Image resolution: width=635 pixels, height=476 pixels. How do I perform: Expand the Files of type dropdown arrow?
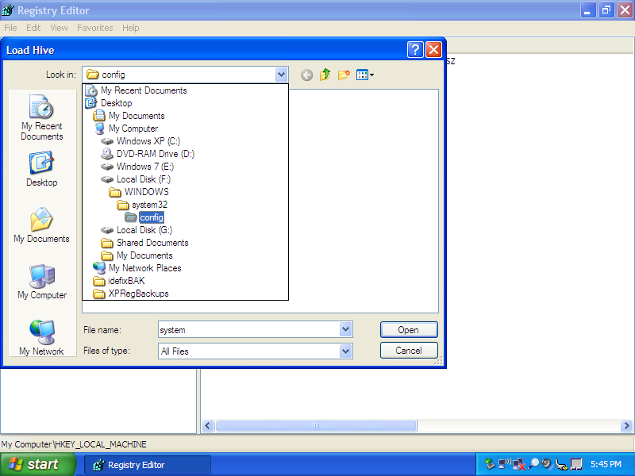346,351
